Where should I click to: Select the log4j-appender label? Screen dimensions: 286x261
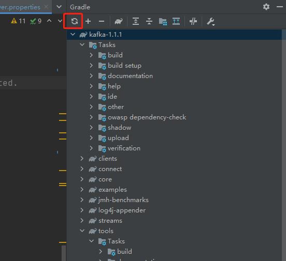coord(122,210)
